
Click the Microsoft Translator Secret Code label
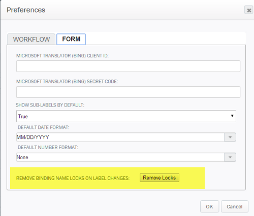tap(67, 82)
